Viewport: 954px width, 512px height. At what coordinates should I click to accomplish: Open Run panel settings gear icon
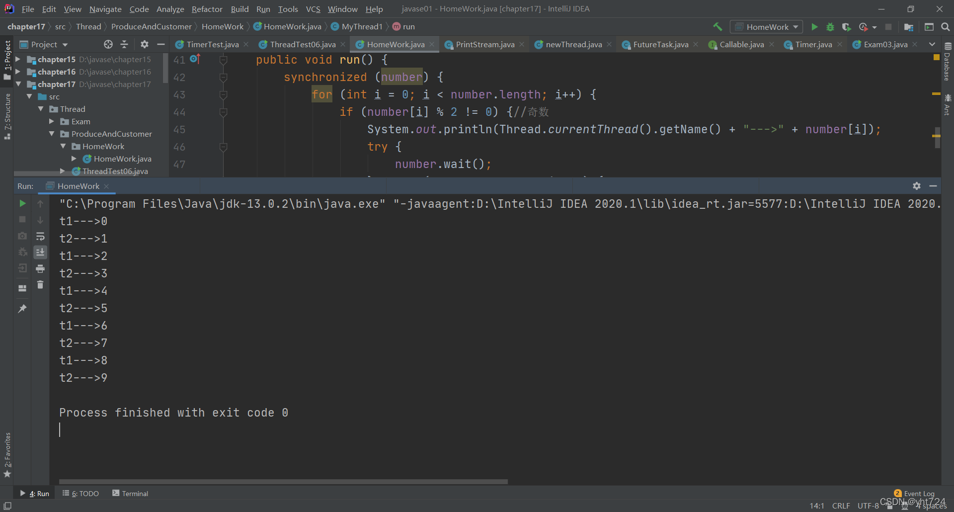click(917, 185)
